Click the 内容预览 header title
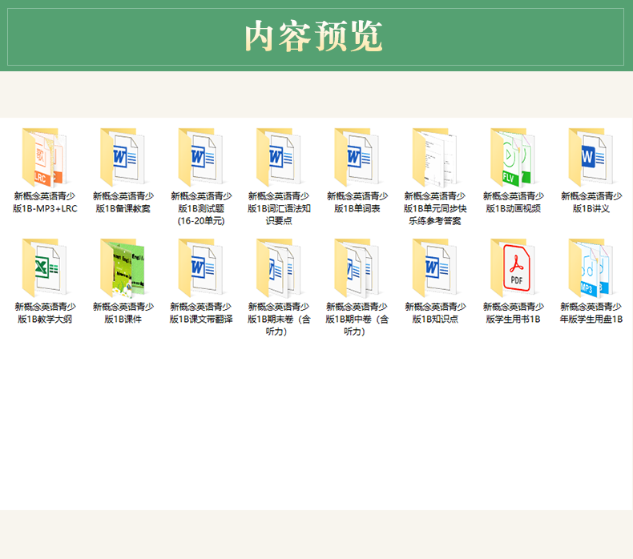The width and height of the screenshot is (633, 559). 313,37
